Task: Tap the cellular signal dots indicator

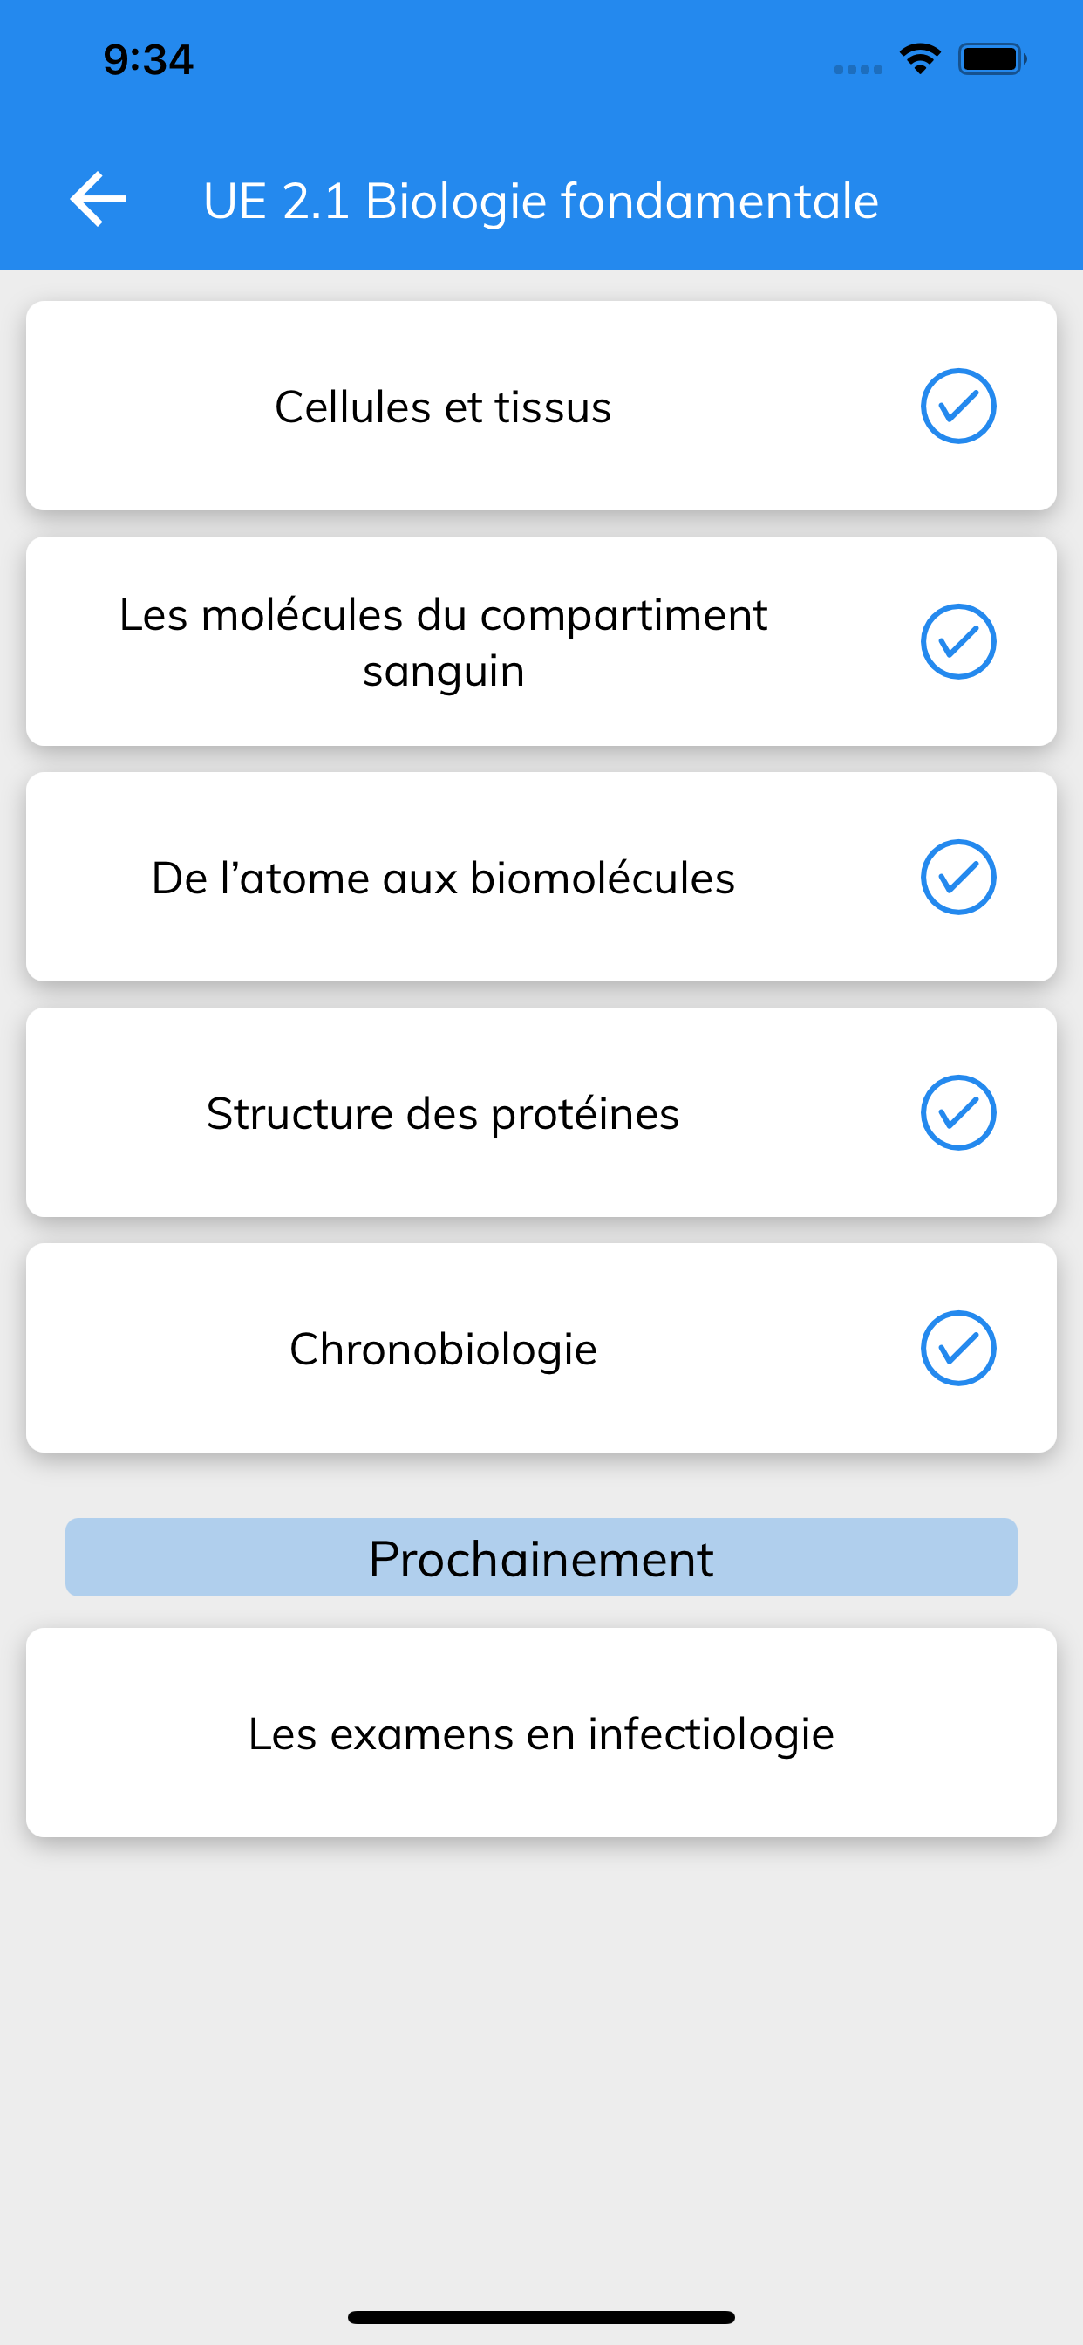Action: tap(858, 69)
